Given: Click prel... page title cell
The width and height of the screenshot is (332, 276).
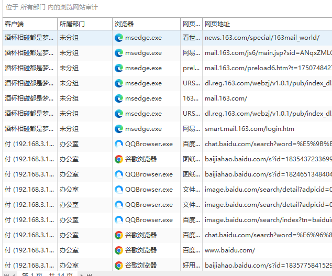Looking at the screenshot, I should (x=192, y=68).
